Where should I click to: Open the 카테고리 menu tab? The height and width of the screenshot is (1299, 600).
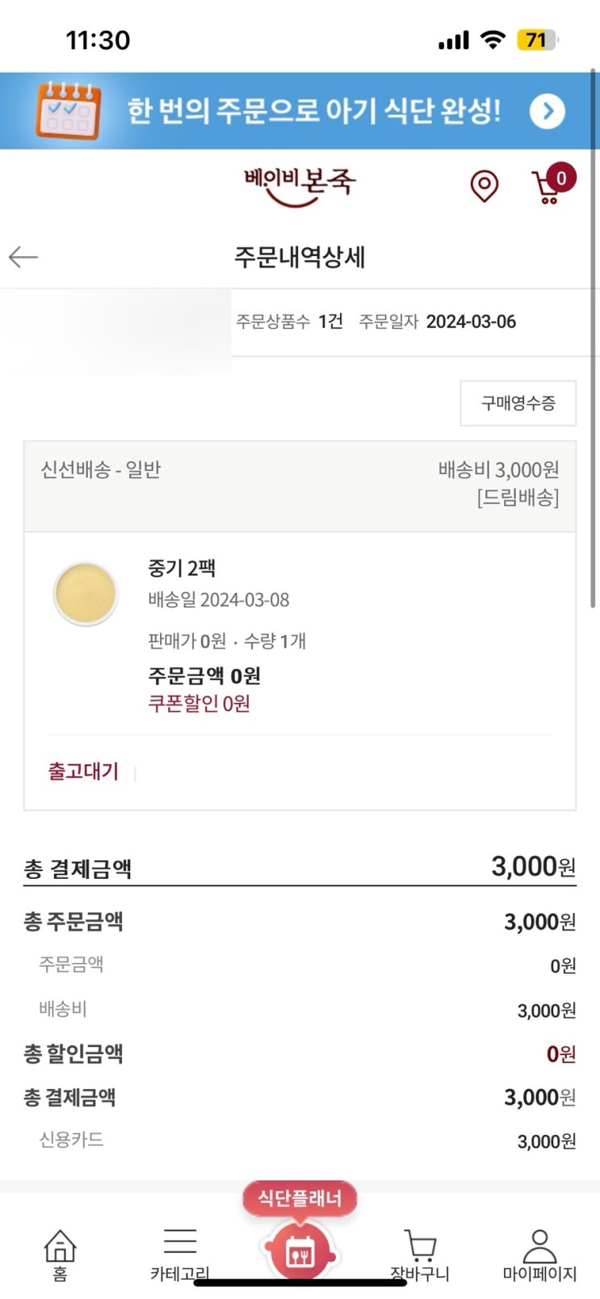point(179,1255)
